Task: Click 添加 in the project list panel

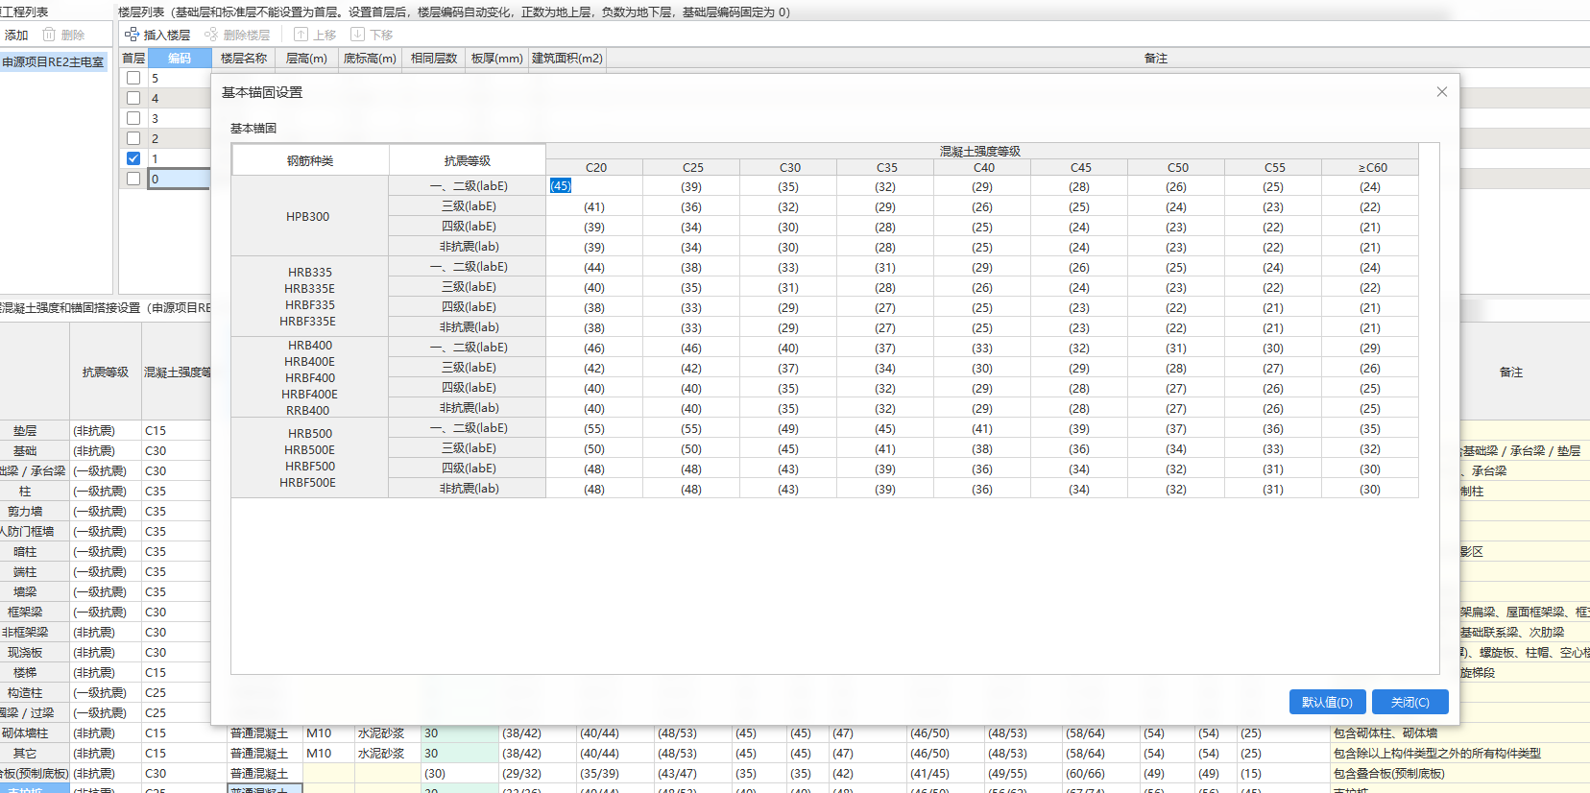Action: pyautogui.click(x=17, y=35)
